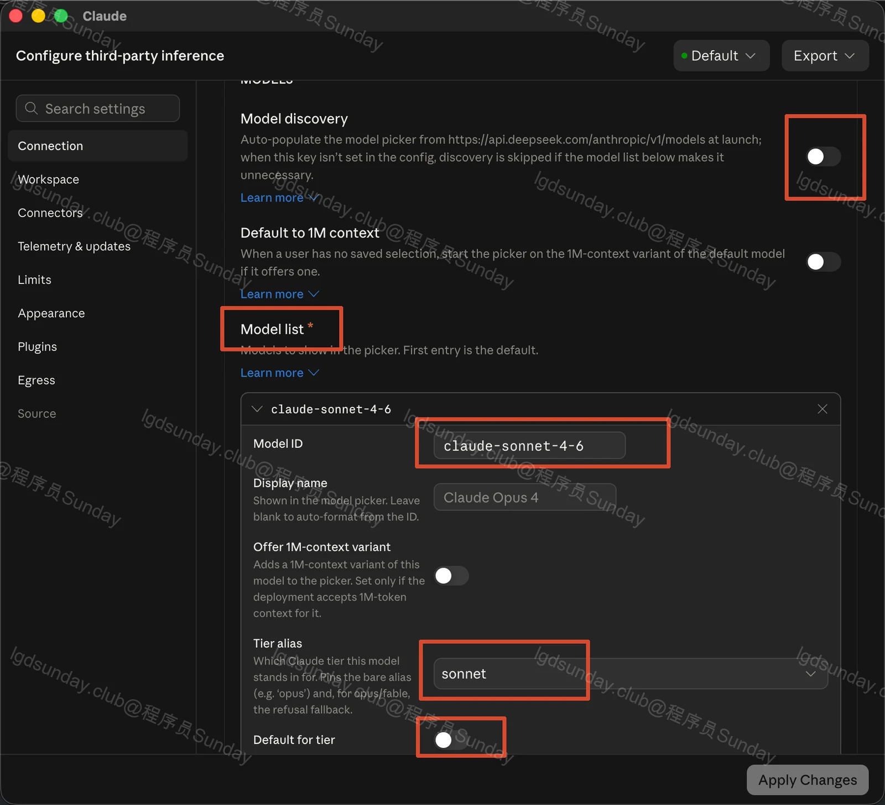Expand Learn more under Model list

click(279, 373)
